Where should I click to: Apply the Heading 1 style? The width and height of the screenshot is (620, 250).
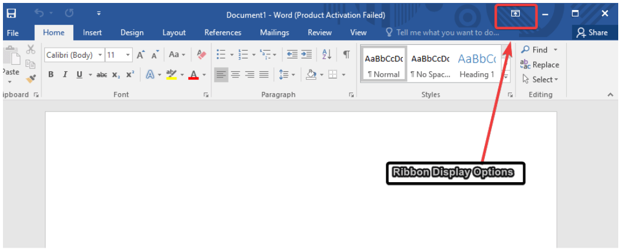click(477, 64)
